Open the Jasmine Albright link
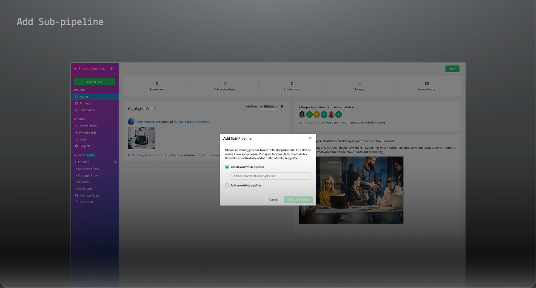This screenshot has width=536, height=288. coord(308,122)
